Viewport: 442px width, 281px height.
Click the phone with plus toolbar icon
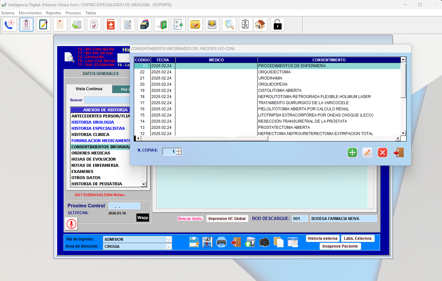[10, 25]
